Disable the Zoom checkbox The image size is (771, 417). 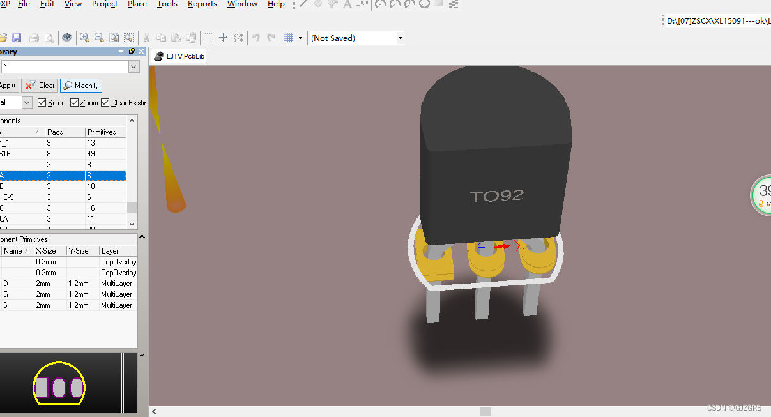(x=73, y=102)
